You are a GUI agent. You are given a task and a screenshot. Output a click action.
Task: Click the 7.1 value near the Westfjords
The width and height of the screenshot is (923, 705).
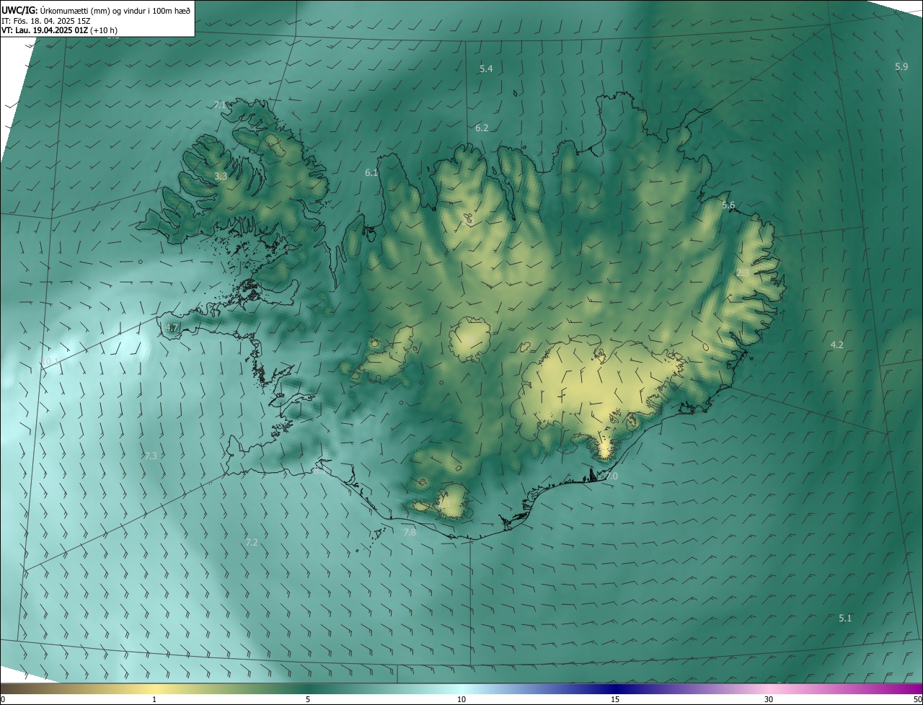(x=220, y=105)
